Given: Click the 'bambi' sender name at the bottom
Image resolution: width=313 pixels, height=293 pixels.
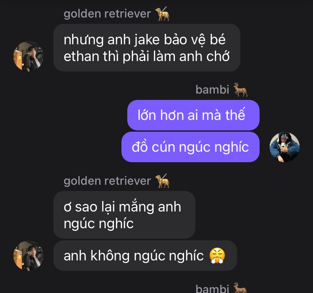Looking at the screenshot, I should [212, 288].
